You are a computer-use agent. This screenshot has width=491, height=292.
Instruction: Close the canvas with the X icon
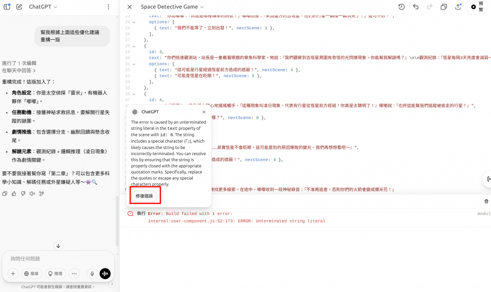pos(129,7)
